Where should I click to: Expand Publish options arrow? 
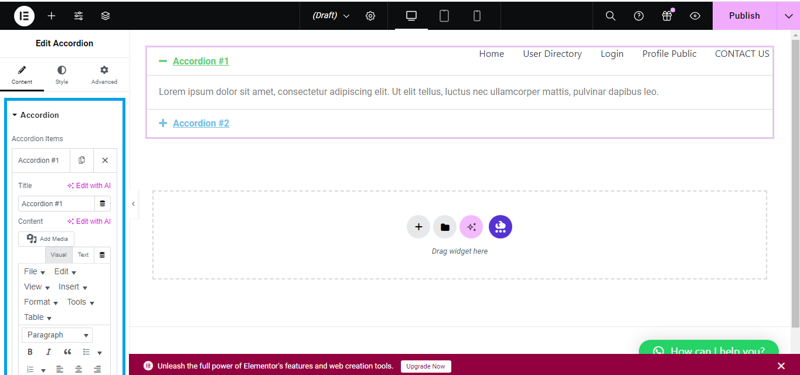point(788,16)
